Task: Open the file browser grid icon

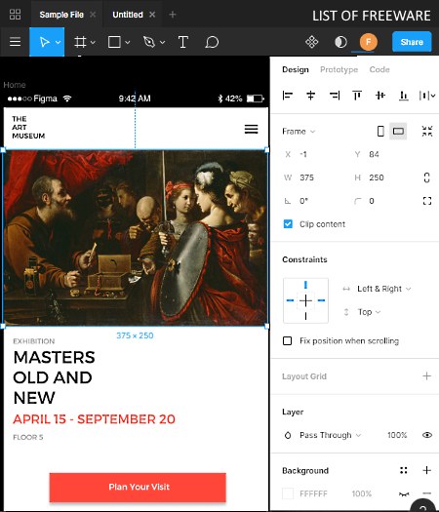Action: [15, 15]
